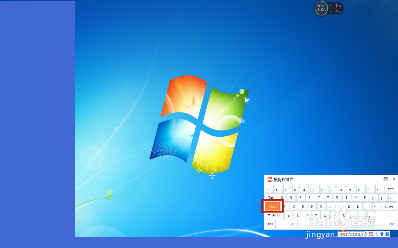Screen dimensions: 398x248
Task: Tap the H key
Action: pyautogui.click(x=331, y=206)
